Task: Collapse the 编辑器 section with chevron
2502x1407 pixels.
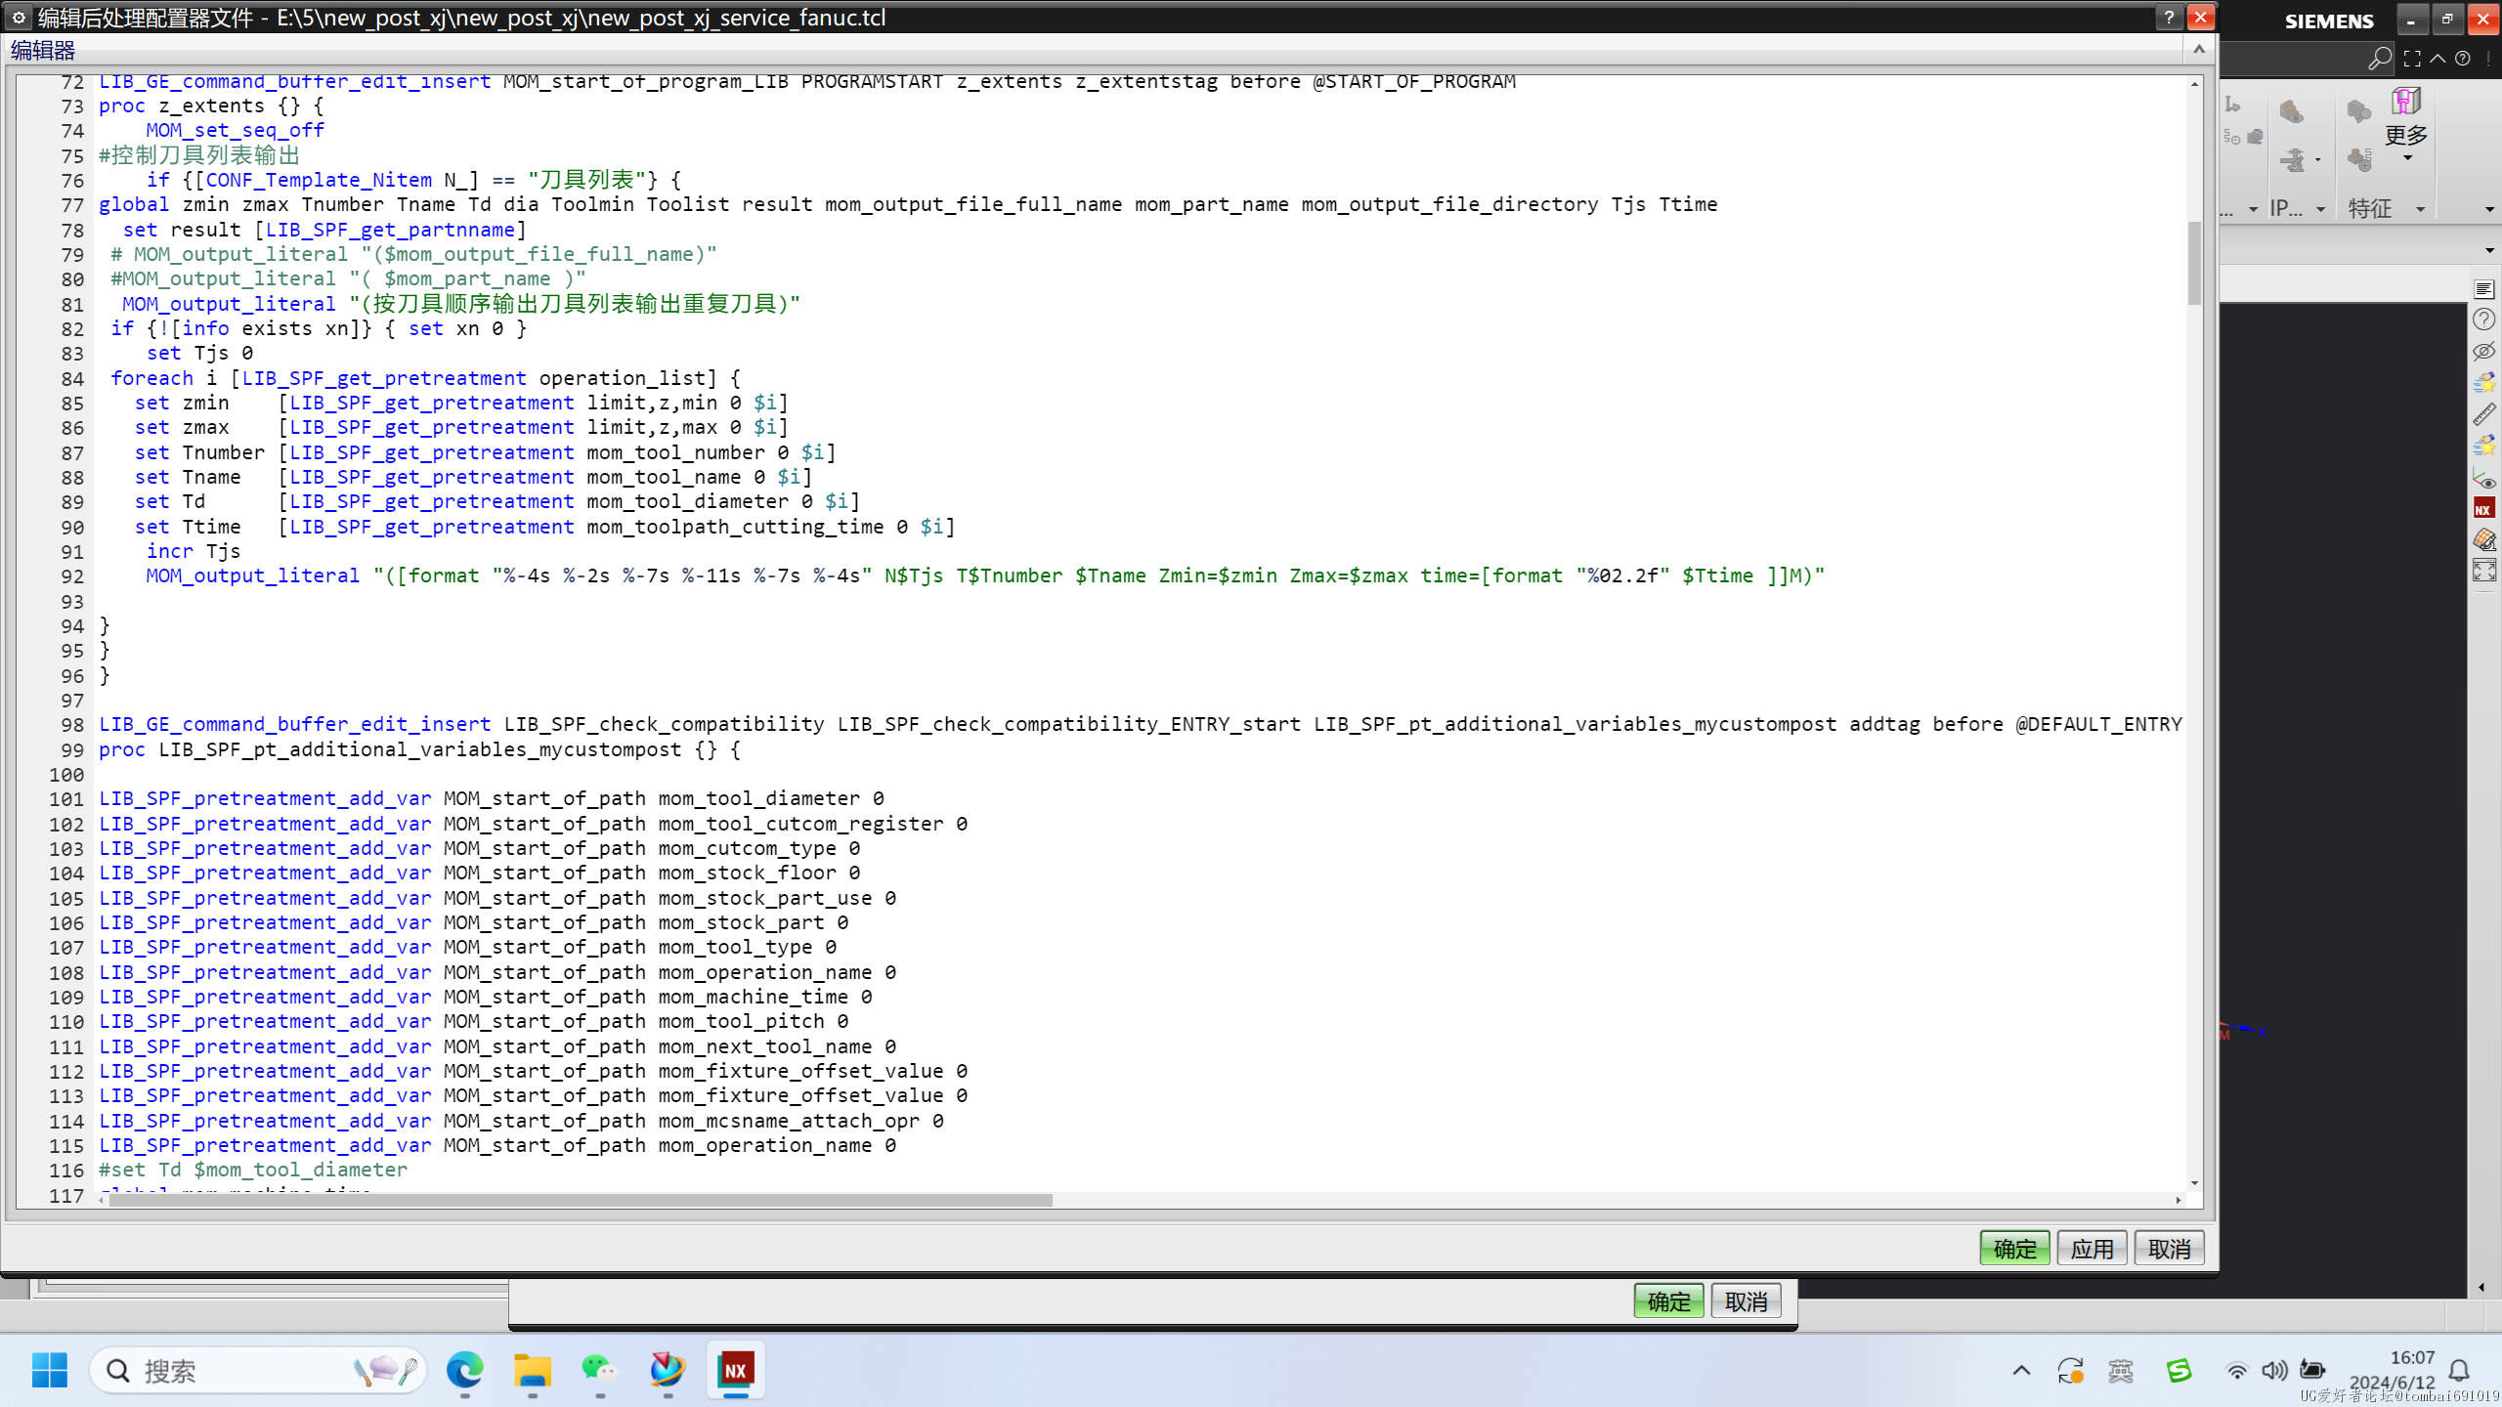Action: pos(2199,49)
